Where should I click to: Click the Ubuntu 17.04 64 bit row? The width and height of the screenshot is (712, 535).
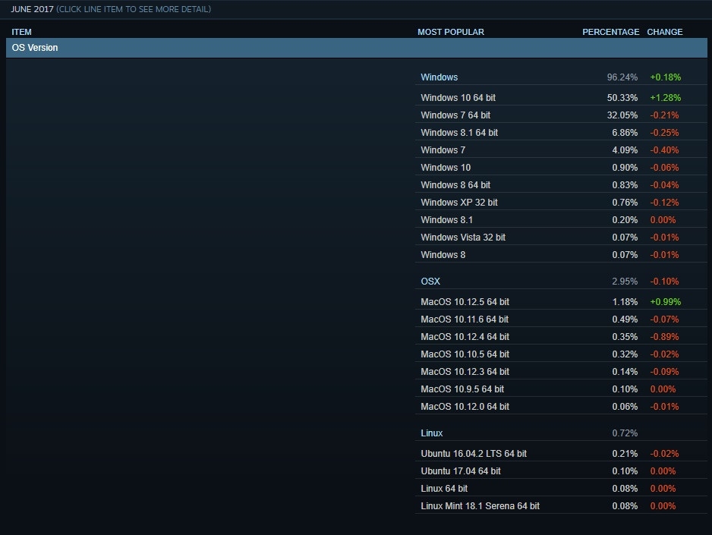(x=561, y=471)
